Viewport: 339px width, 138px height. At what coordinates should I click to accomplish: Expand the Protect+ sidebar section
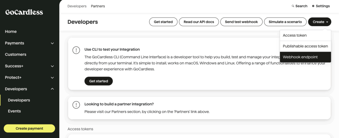(52, 78)
